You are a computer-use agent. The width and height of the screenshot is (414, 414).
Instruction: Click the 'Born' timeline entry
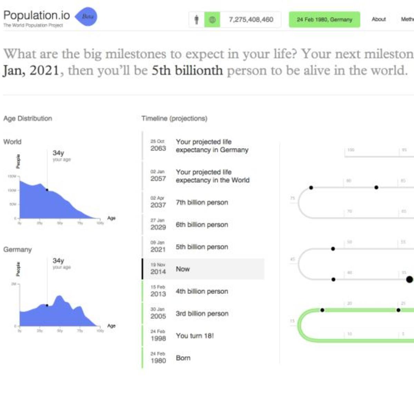pyautogui.click(x=183, y=358)
